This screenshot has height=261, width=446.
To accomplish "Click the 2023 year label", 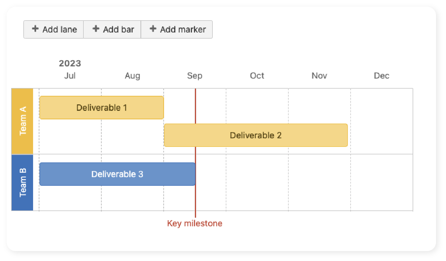I will (70, 63).
